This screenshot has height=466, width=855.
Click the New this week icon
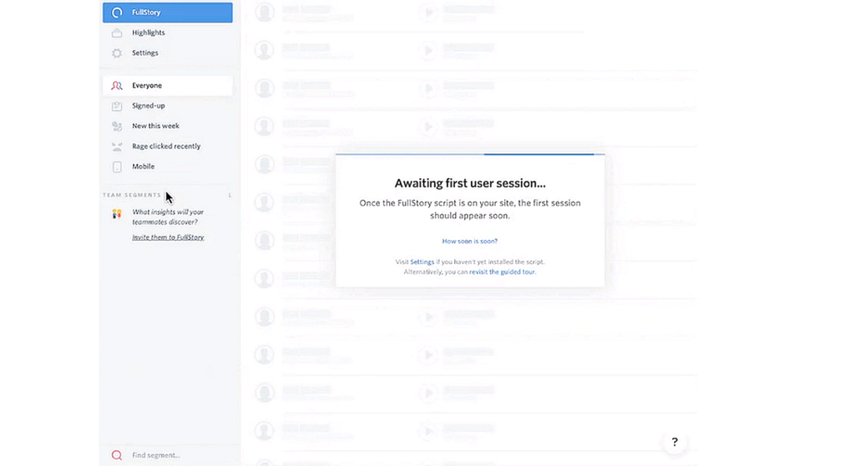click(117, 126)
